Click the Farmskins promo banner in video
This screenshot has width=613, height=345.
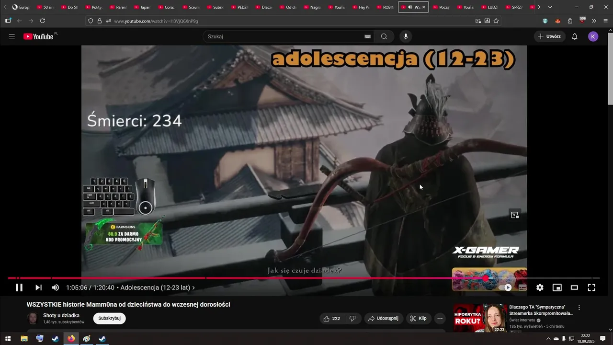point(124,233)
